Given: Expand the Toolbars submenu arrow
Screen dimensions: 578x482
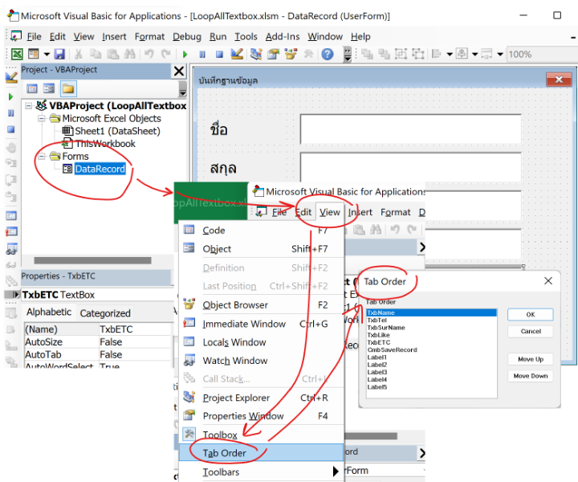Looking at the screenshot, I should [x=336, y=472].
